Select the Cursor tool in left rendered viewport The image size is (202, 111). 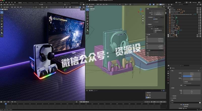pyautogui.click(x=2, y=15)
